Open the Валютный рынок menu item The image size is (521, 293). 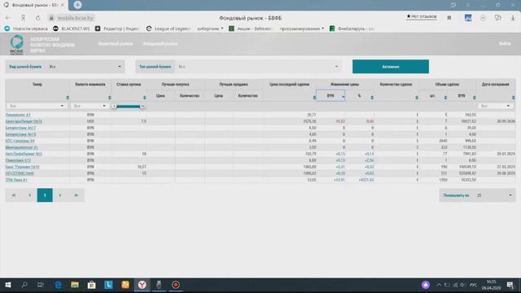[116, 43]
